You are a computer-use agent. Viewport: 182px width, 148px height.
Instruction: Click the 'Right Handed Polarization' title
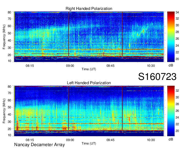click(89, 9)
